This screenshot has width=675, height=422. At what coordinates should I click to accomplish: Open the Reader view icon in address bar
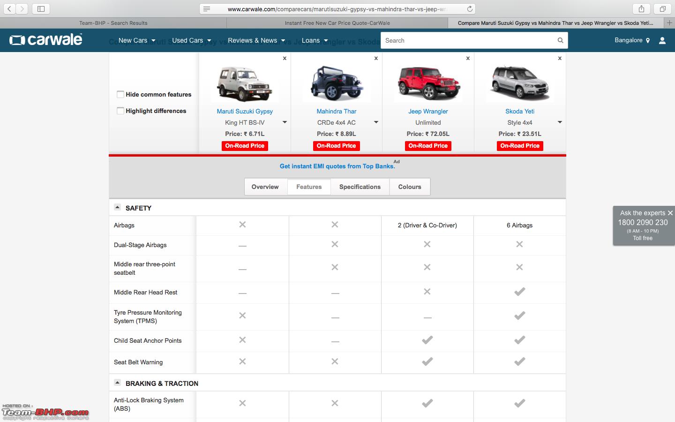tap(207, 9)
